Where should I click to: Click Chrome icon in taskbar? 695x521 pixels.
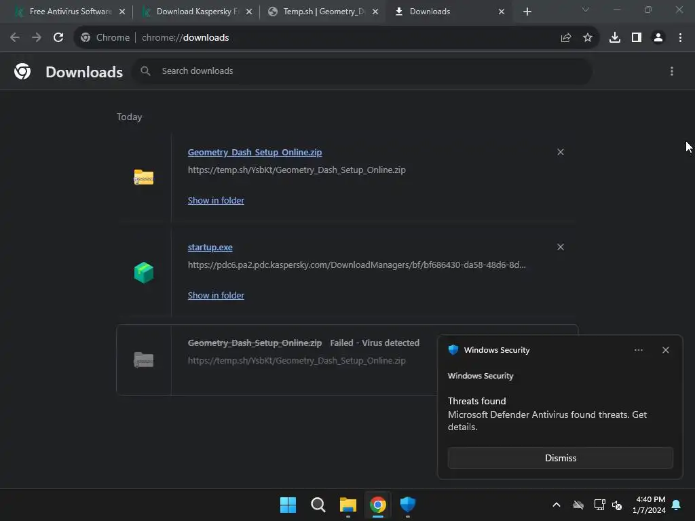tap(377, 505)
